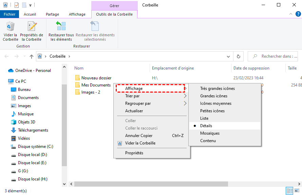Collapse the ribbon with the chevron

pyautogui.click(x=291, y=14)
